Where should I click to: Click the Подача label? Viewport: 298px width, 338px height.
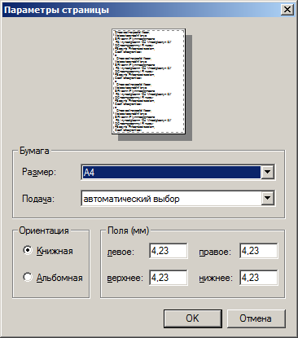point(38,199)
